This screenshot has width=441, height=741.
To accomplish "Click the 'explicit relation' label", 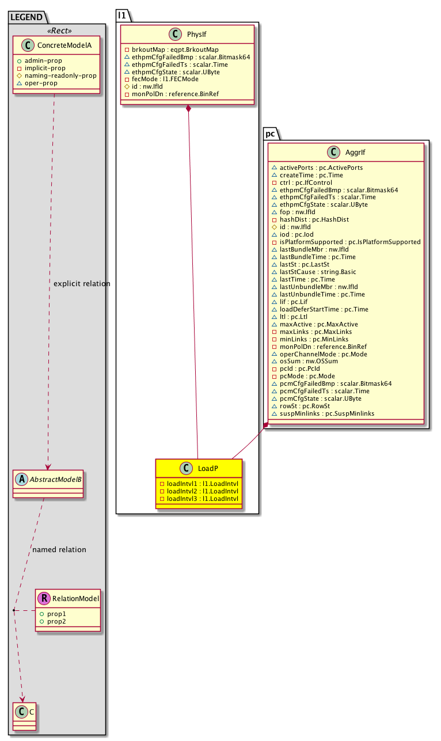I will click(81, 284).
